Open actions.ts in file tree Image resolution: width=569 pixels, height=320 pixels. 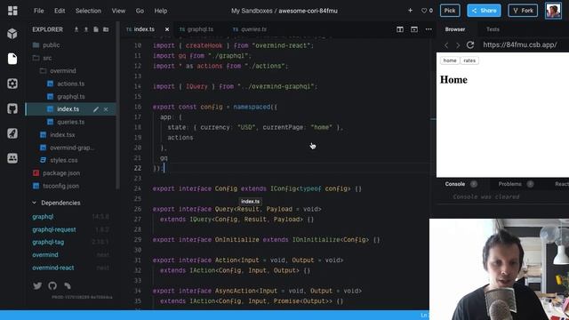[x=71, y=84]
